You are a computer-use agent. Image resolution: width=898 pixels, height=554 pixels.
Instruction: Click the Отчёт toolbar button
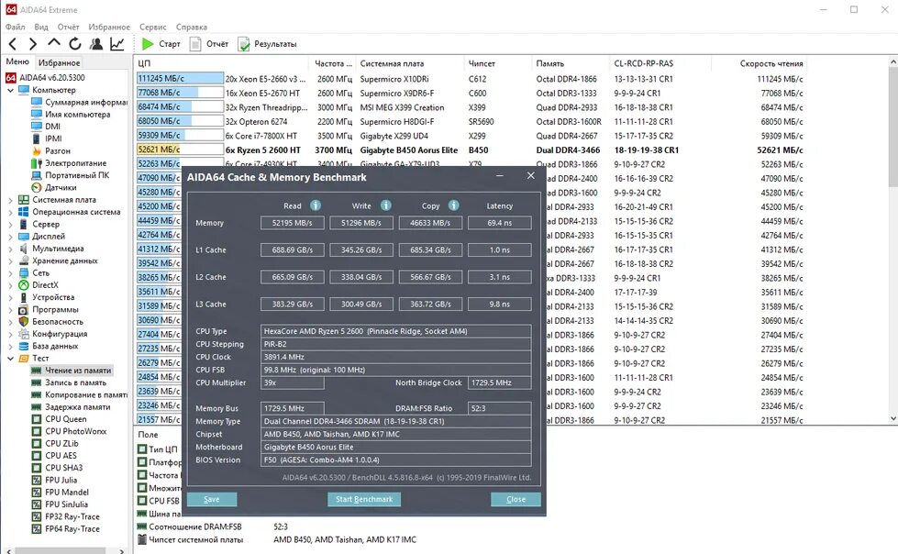(x=209, y=43)
